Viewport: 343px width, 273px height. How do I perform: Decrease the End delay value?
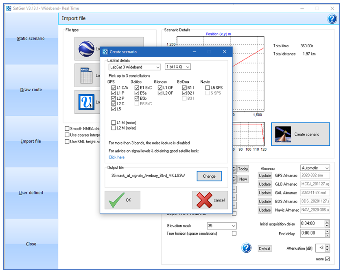pos(327,236)
